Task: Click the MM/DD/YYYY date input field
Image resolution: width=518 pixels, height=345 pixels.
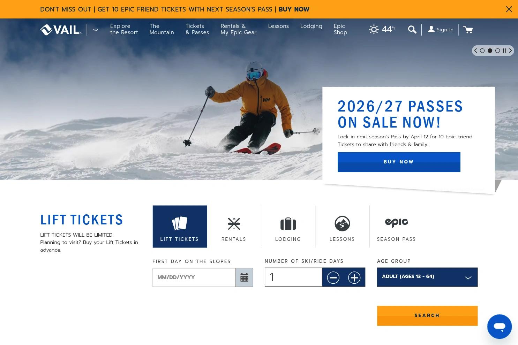Action: tap(194, 277)
